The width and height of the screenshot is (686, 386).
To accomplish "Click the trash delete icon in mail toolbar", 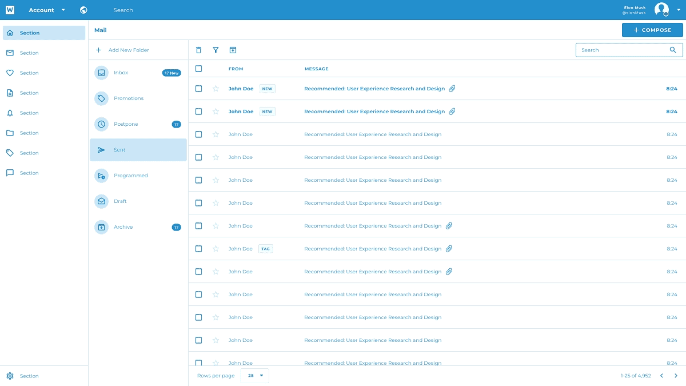I will 198,50.
